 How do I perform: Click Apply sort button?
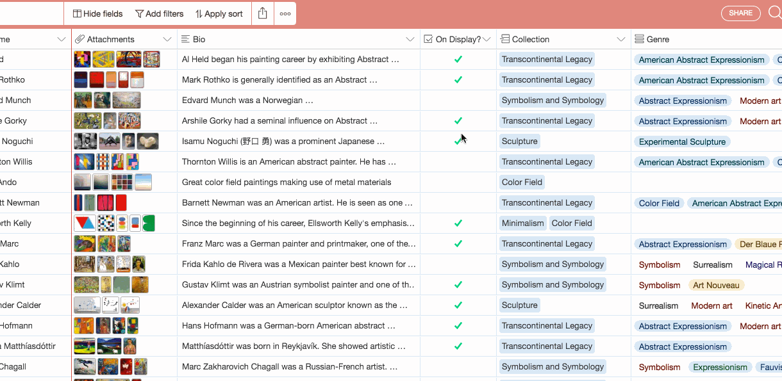(219, 13)
